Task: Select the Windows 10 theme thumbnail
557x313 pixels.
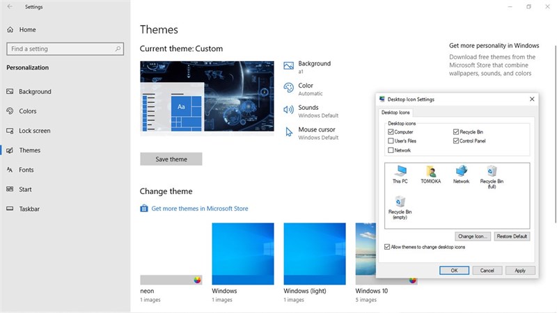Action: pos(366,254)
